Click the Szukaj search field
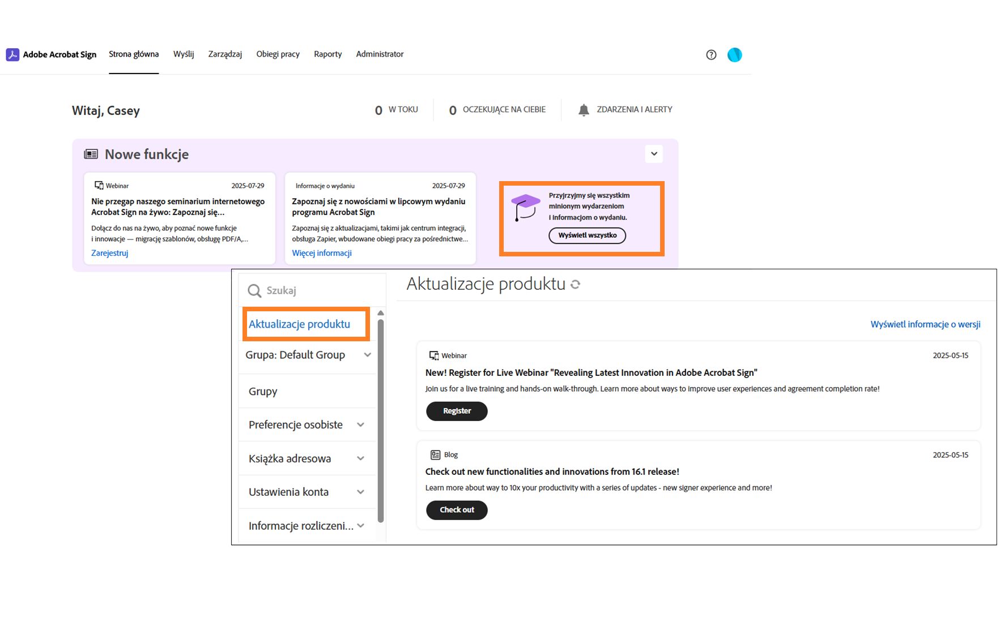1004x622 pixels. 313,290
